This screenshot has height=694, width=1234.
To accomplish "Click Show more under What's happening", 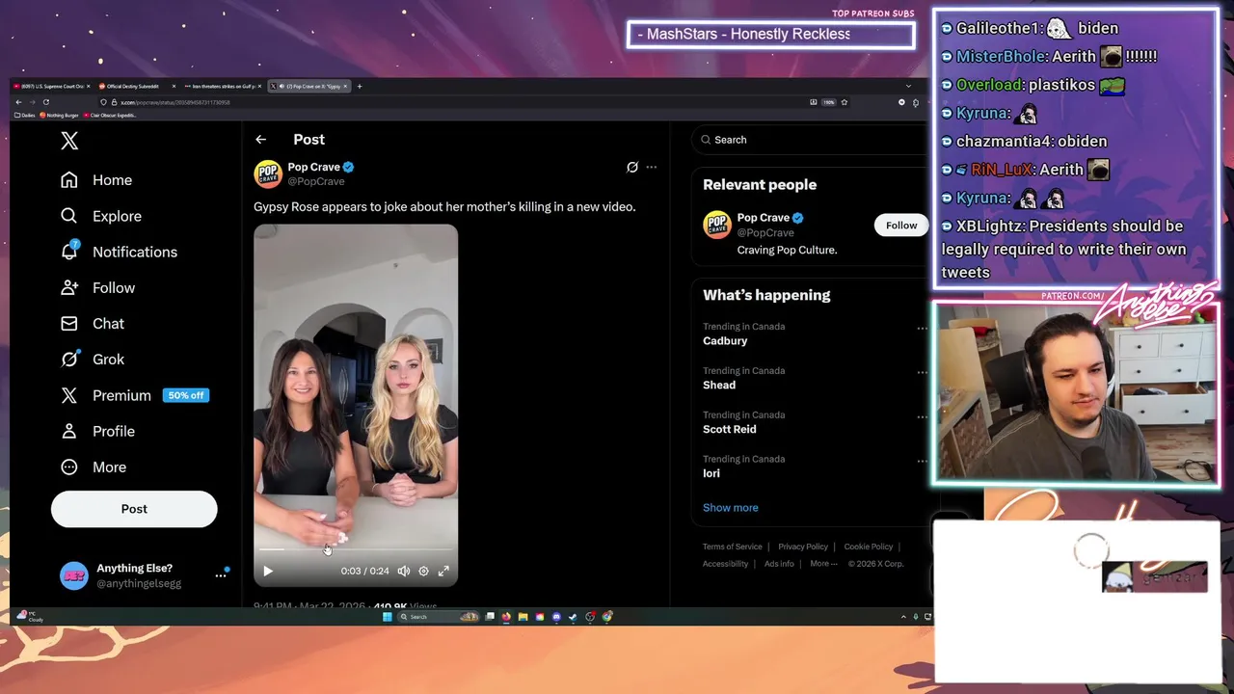I will point(731,508).
